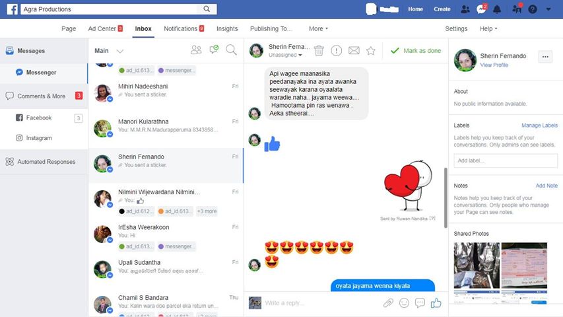Screen dimensions: 563x317
Task: Star the conversation as follow up
Action: coord(370,51)
